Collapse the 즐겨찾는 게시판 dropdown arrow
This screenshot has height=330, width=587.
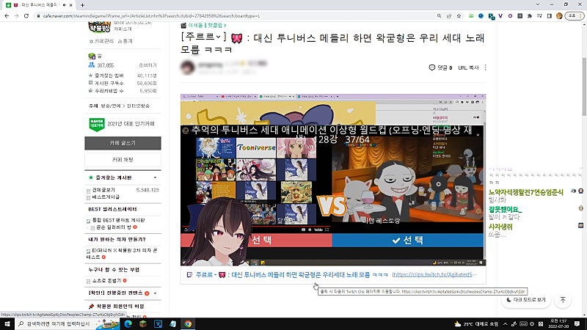[x=155, y=177]
